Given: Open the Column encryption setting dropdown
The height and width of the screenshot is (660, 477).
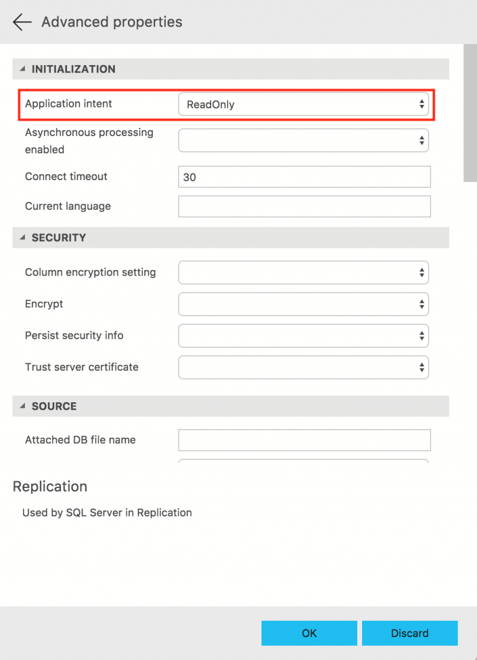Looking at the screenshot, I should pos(304,272).
